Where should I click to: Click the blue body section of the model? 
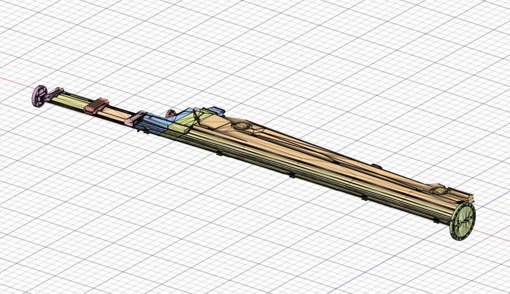pos(155,124)
